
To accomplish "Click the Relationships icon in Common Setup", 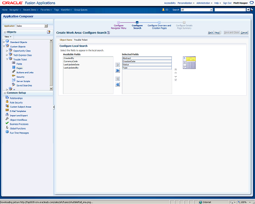I will (7, 97).
